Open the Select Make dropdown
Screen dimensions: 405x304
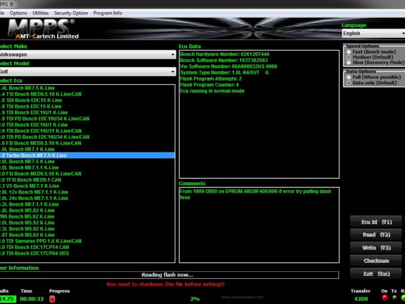click(88, 54)
